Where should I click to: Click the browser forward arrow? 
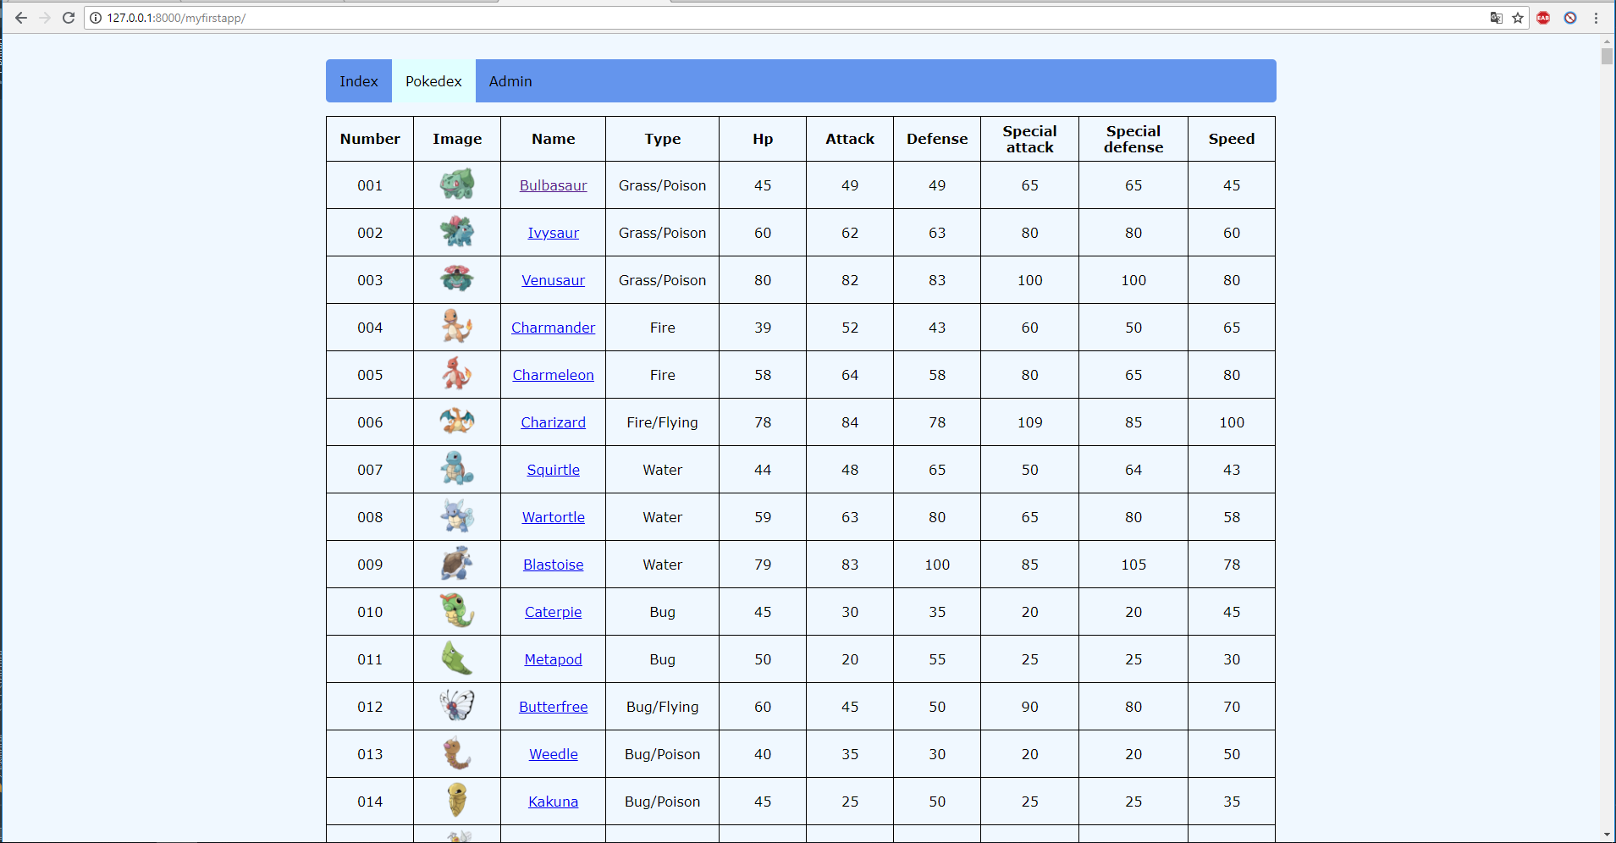pyautogui.click(x=45, y=18)
